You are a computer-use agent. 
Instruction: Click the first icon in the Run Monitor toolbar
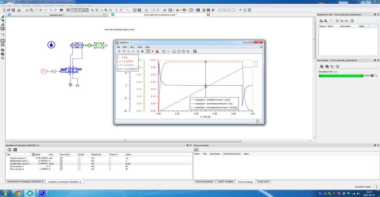tap(322, 66)
